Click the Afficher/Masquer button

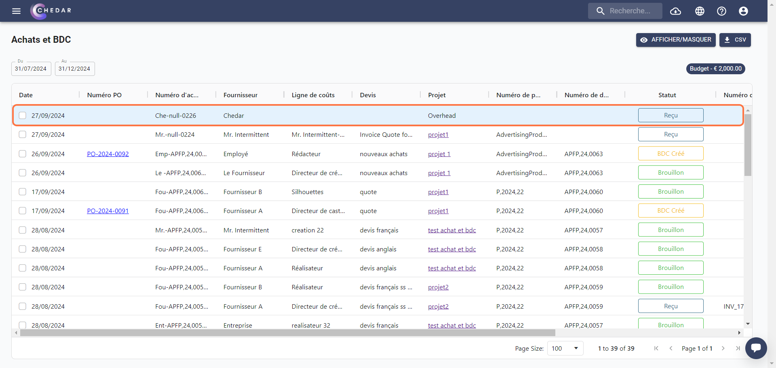coord(676,40)
